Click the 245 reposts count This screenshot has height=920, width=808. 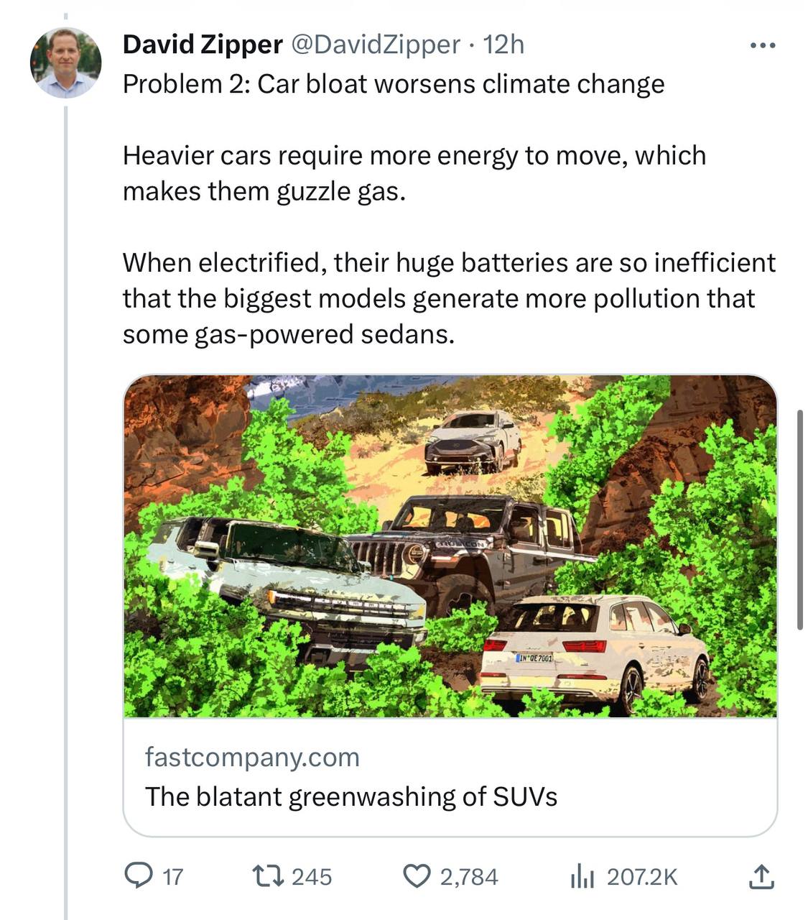[x=312, y=877]
